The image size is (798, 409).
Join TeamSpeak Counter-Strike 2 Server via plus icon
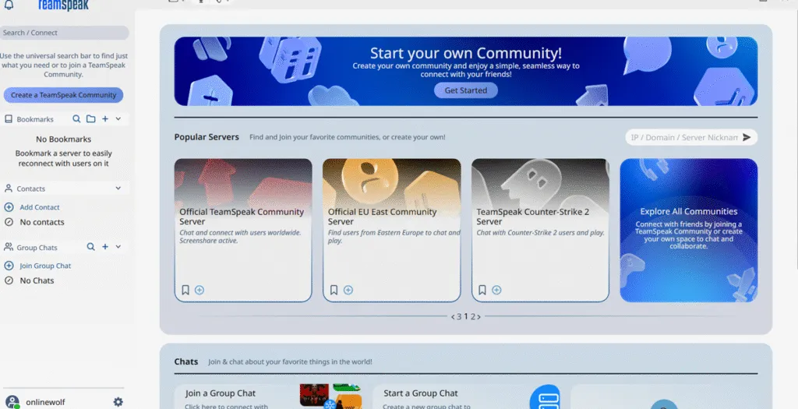(496, 290)
